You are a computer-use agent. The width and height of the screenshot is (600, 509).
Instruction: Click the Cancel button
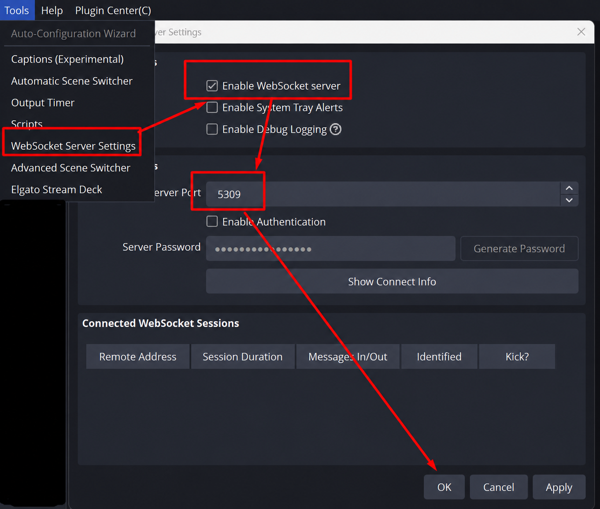pos(499,487)
